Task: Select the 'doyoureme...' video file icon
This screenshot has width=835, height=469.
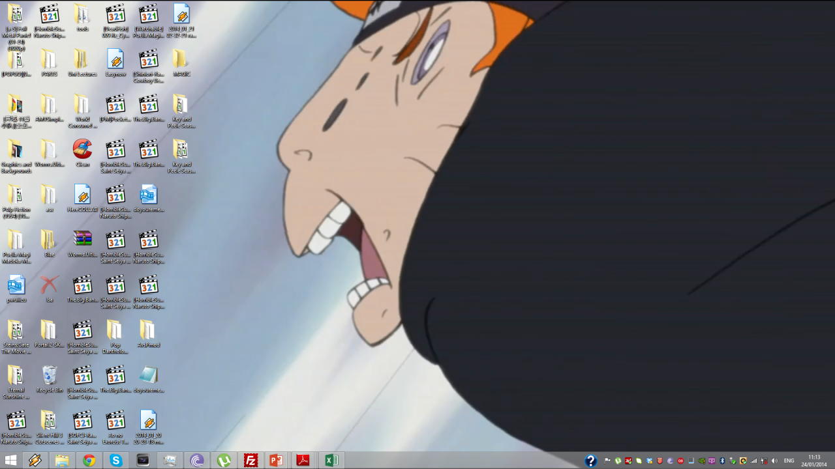Action: 148,199
